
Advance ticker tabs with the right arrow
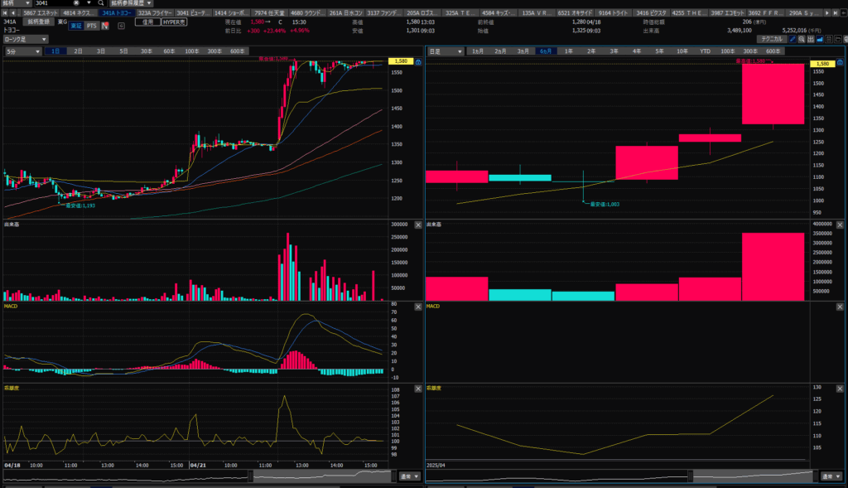coord(827,13)
